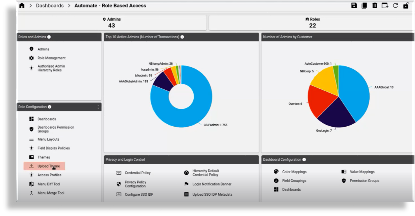Open Dashboards breadcrumb link
The image size is (415, 216).
[50, 6]
